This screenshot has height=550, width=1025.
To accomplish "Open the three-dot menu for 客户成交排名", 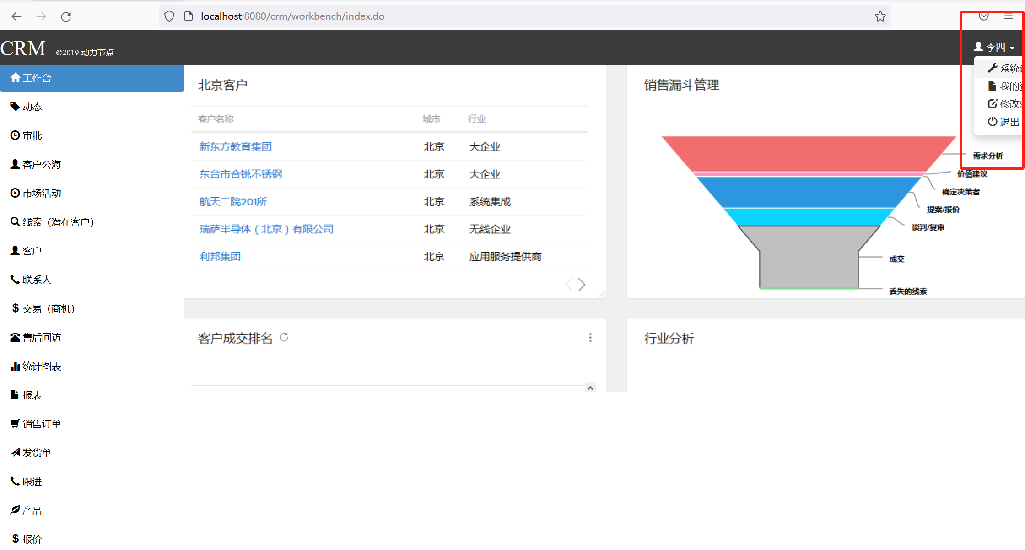I will [590, 338].
